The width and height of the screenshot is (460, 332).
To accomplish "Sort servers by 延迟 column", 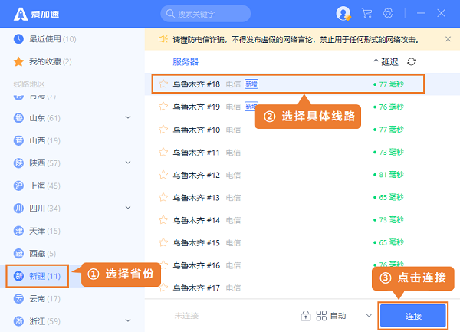I will (386, 62).
